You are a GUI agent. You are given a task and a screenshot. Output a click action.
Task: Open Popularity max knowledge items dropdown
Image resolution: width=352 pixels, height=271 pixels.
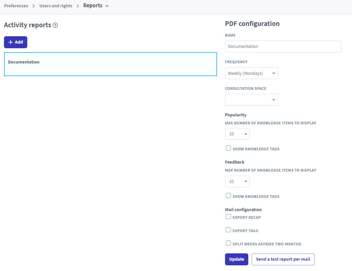(237, 134)
